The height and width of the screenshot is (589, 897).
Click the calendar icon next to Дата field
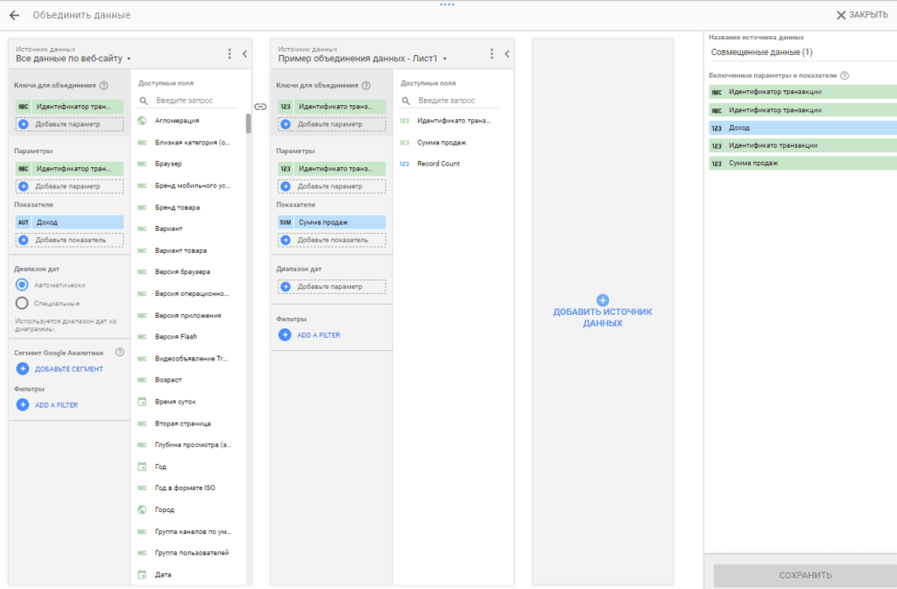(x=142, y=573)
